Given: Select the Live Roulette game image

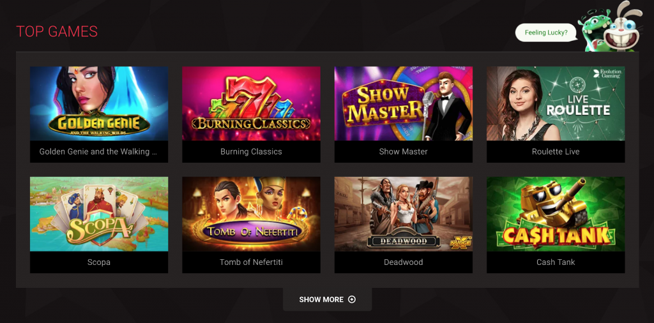Looking at the screenshot, I should click(x=556, y=103).
